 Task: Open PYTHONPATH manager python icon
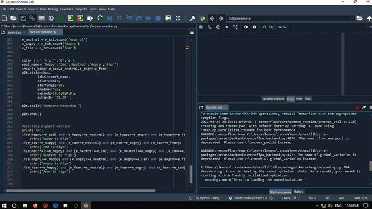point(202,18)
